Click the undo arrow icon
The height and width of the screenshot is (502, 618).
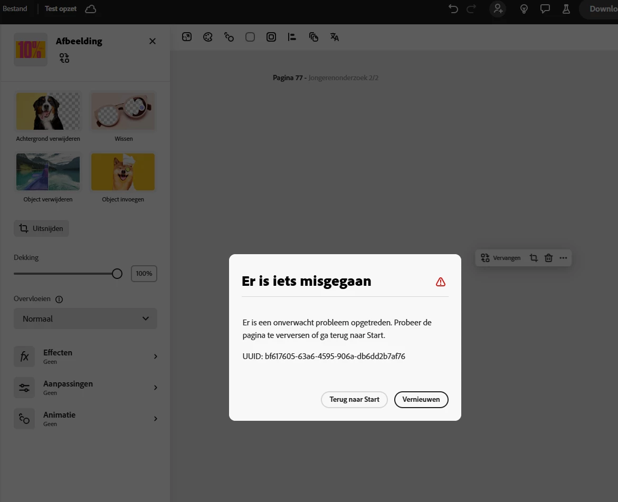pos(453,8)
